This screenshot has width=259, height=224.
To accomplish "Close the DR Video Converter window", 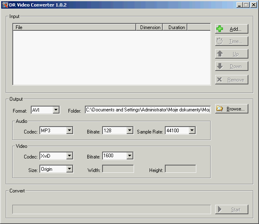I will 254,5.
